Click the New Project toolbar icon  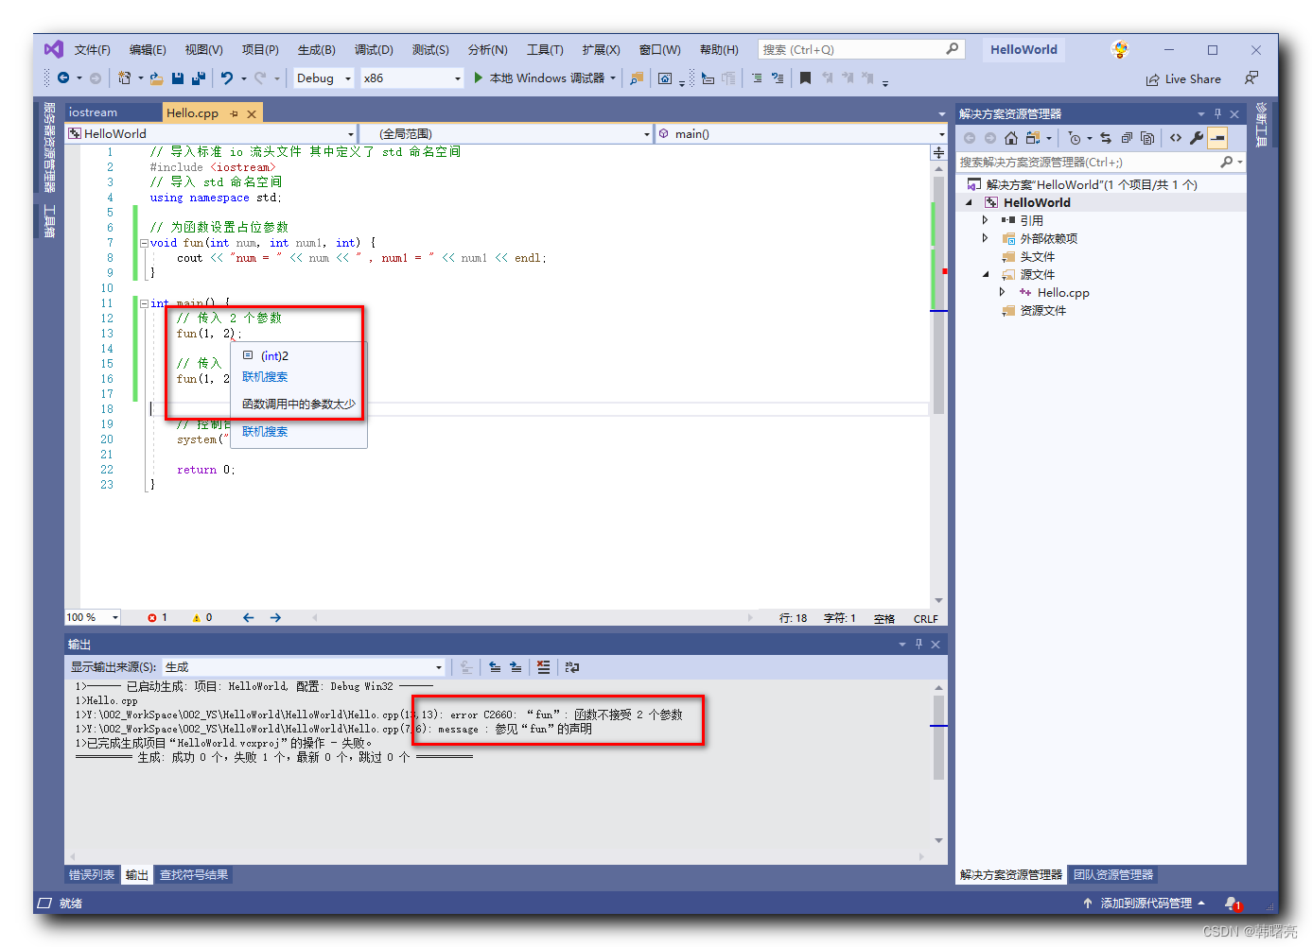coord(124,78)
